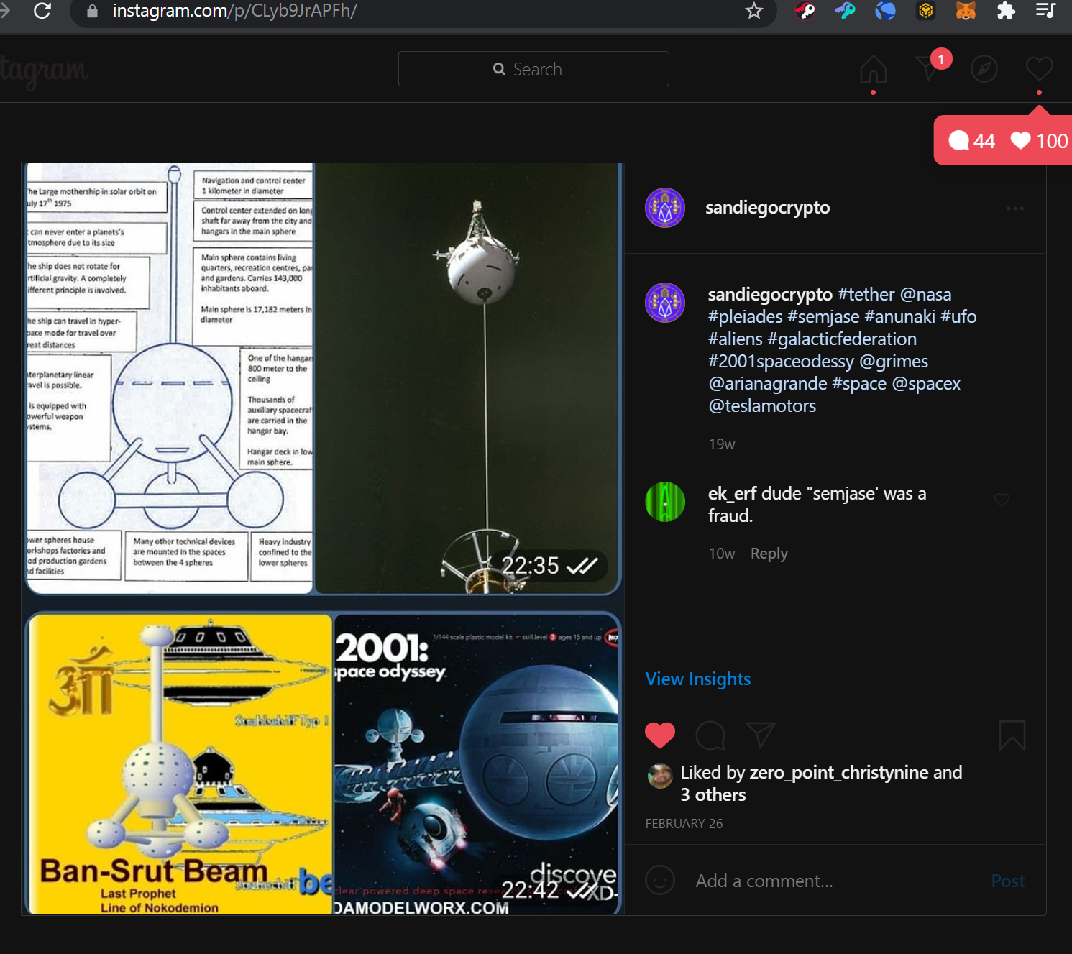This screenshot has width=1072, height=954.
Task: Go to Instagram Home feed
Action: (873, 69)
